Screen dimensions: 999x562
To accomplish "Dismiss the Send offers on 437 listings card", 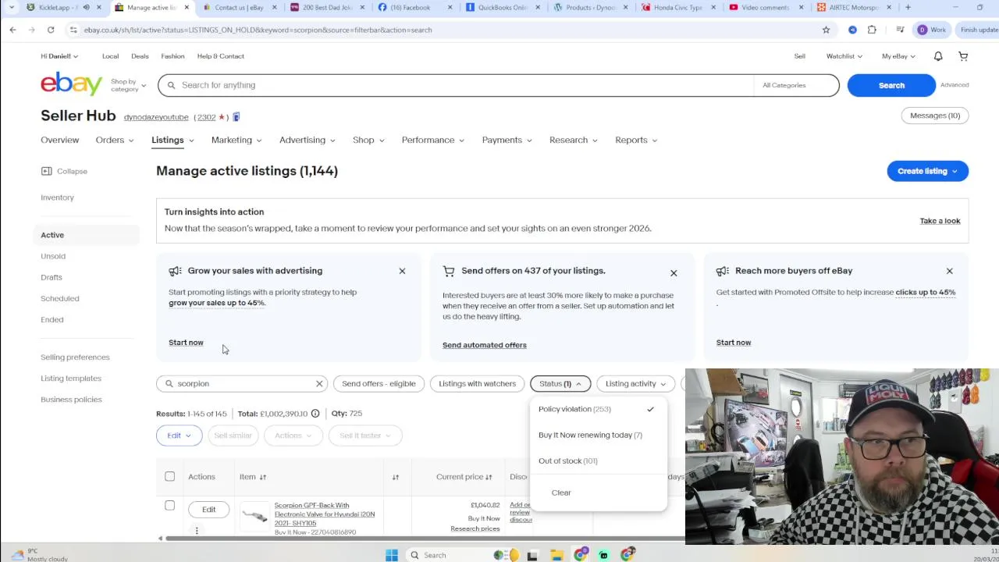I will pyautogui.click(x=674, y=273).
